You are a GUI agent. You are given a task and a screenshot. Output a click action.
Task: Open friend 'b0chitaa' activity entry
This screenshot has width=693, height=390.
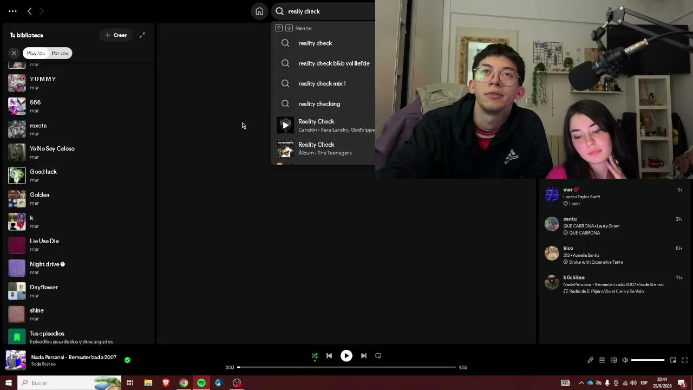613,284
